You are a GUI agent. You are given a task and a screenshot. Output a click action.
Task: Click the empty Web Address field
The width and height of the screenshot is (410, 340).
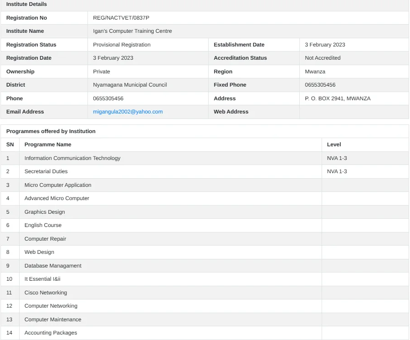coord(354,112)
